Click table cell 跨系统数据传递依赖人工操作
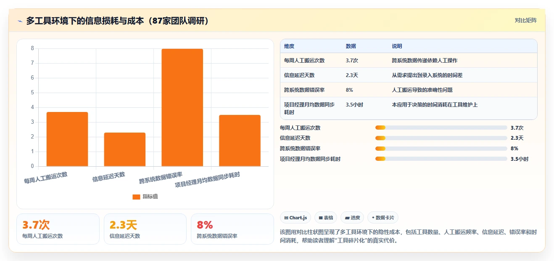Viewport: 554px width, 261px height. pyautogui.click(x=425, y=61)
